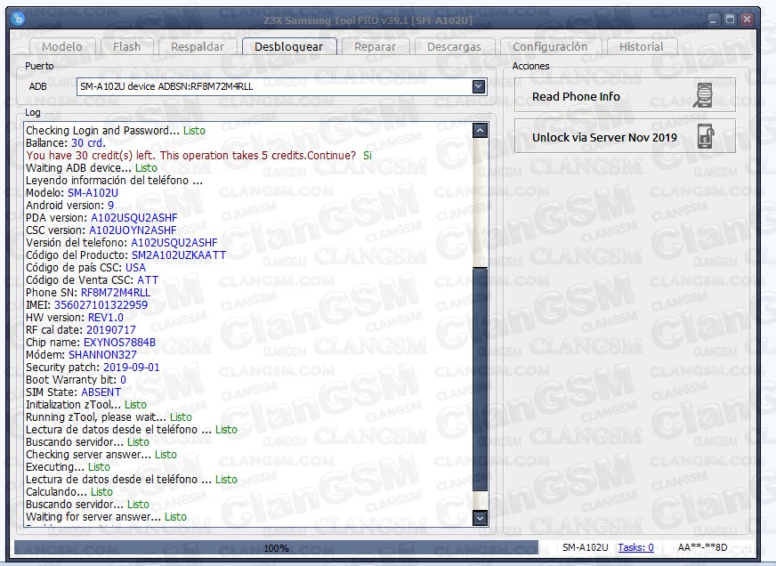Viewport: 776px width, 566px height.
Task: Click the chip name EXYNOS7884B
Action: [x=119, y=343]
